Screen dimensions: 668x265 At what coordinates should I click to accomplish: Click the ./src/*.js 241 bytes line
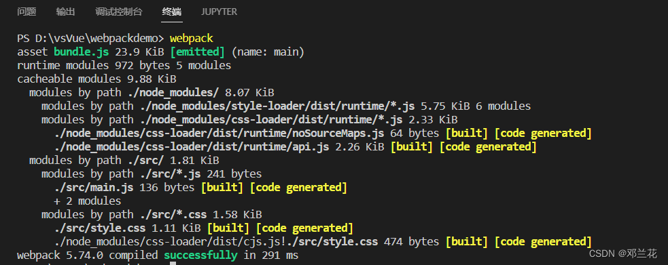[152, 174]
